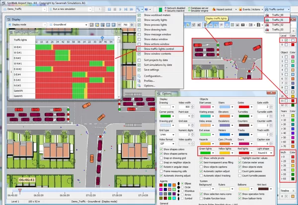298x205 pixels.
Task: Click the bar chart icon in Display toolbar
Action: 237,25
